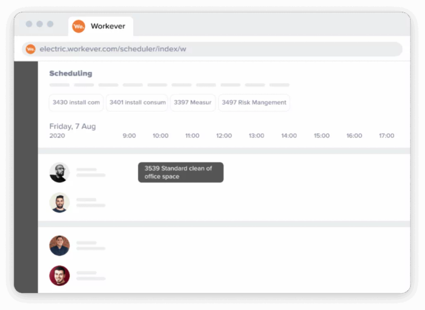The width and height of the screenshot is (425, 310).
Task: Click the avatar of man by brick wall
Action: pos(59,245)
